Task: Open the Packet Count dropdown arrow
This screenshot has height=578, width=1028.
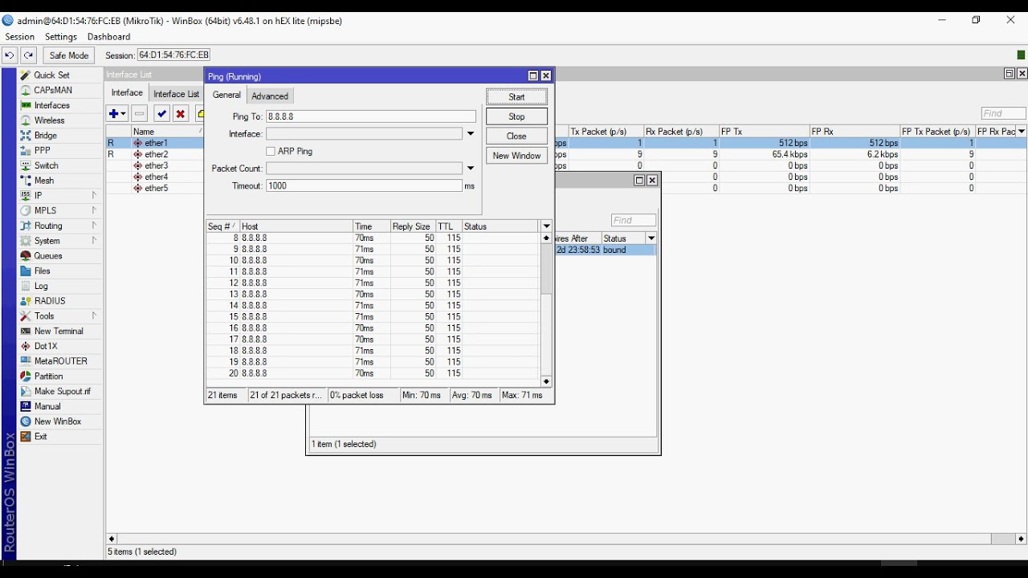Action: (x=471, y=169)
